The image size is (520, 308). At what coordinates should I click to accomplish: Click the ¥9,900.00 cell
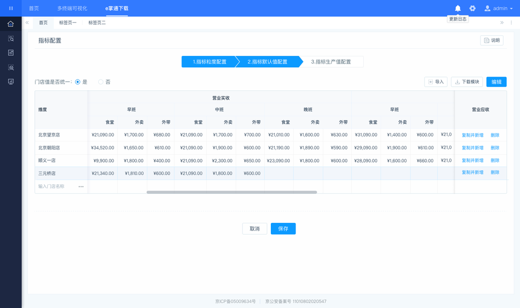[102, 161]
